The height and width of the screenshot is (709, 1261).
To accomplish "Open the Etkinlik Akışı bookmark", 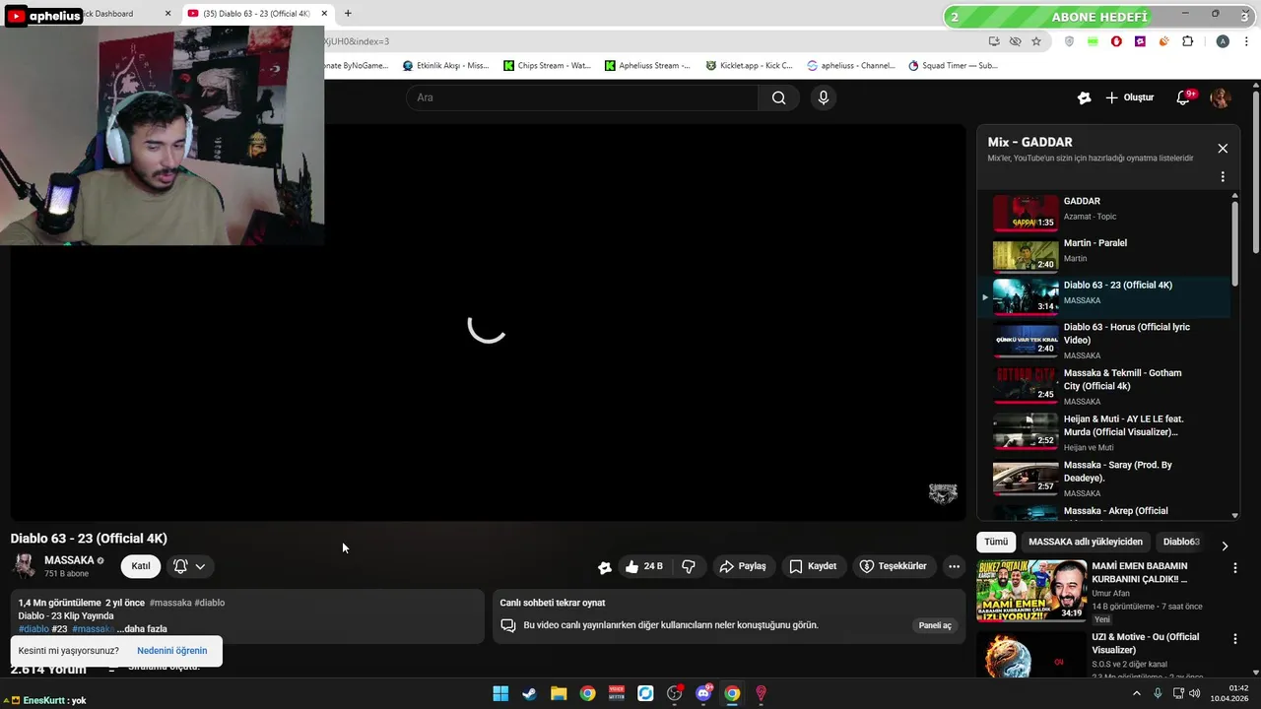I will pyautogui.click(x=445, y=66).
